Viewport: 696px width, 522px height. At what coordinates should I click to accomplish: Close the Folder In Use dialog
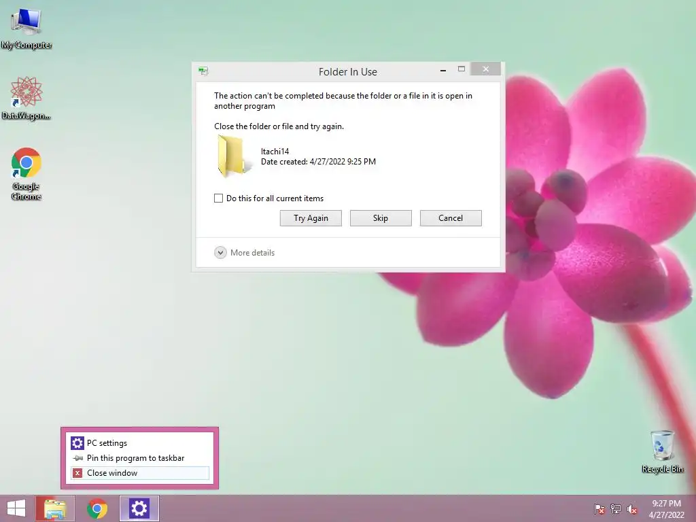(x=485, y=69)
